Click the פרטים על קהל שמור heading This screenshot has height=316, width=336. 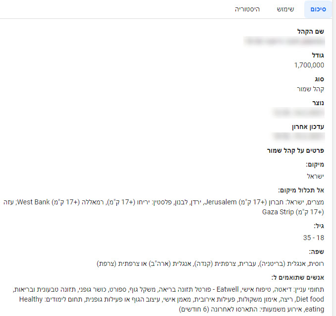click(294, 150)
